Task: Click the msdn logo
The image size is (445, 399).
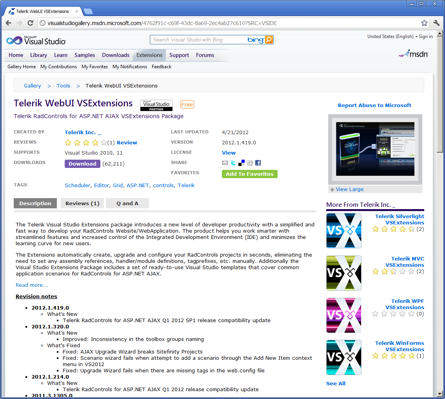Action: [x=413, y=53]
